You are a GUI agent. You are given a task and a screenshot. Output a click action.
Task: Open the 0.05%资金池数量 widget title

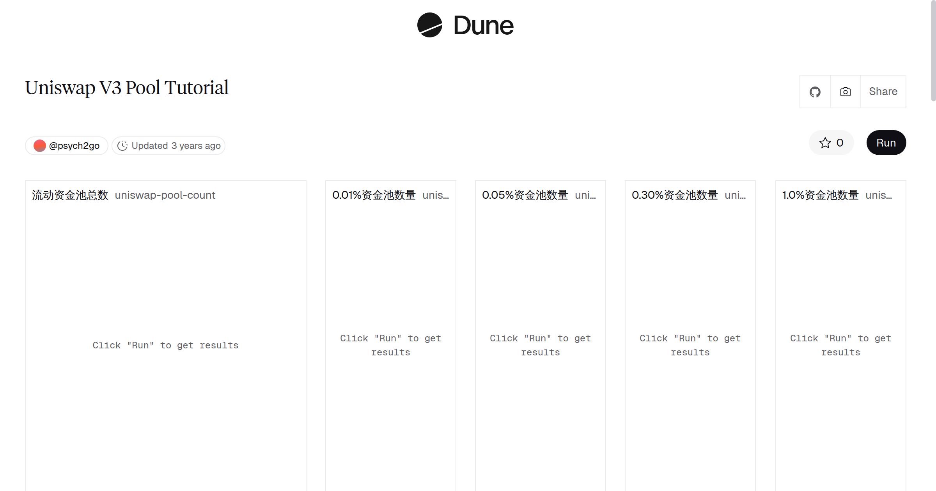525,195
